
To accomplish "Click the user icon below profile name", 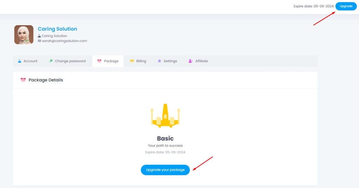I will click(39, 36).
